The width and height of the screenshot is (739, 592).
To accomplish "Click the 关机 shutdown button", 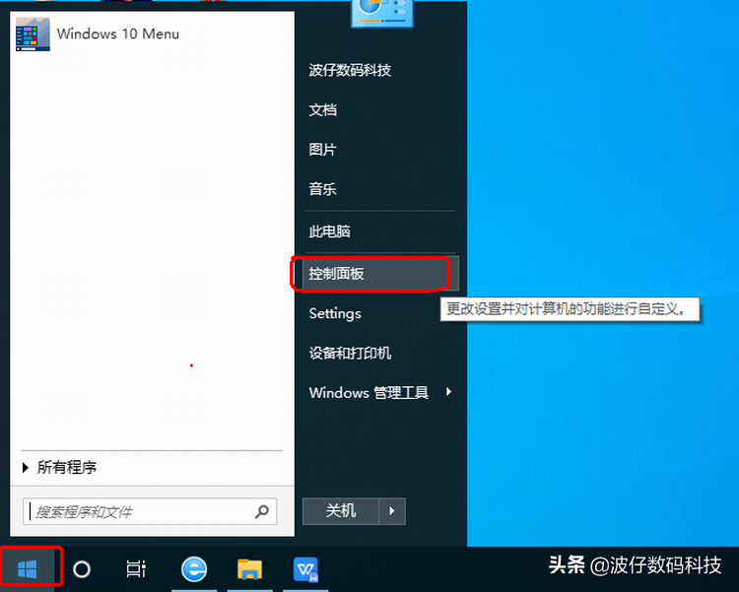I will (x=341, y=511).
